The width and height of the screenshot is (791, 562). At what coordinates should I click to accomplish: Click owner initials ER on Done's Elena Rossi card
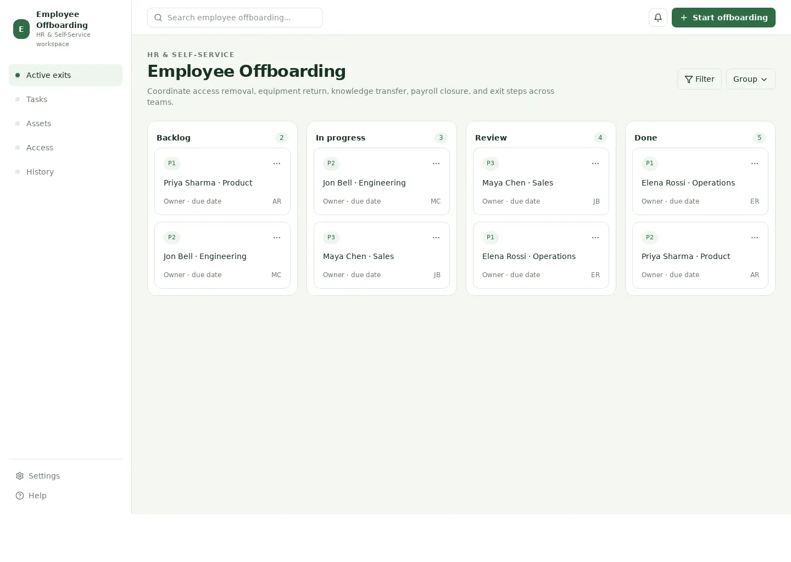755,201
